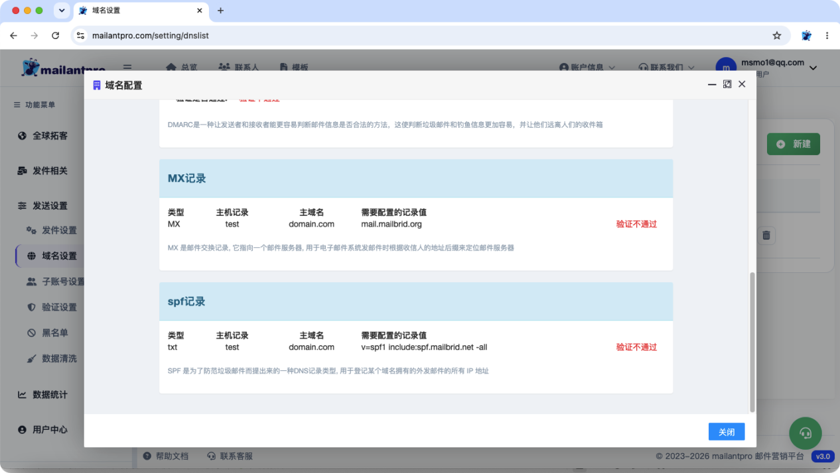Close the 域名设置 browser tab
Viewport: 840px width, 473px height.
[x=199, y=11]
